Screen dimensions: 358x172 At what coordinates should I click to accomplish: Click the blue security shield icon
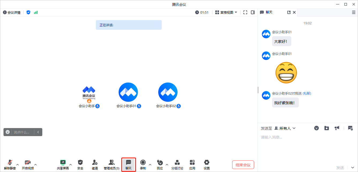click(x=28, y=12)
